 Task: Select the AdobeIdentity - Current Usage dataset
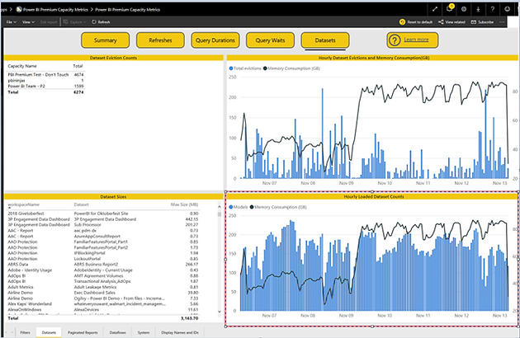tap(103, 270)
